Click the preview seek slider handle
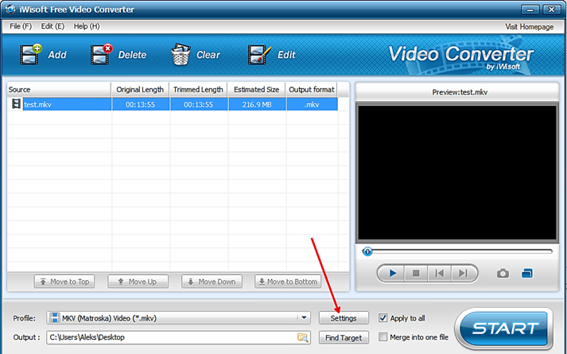Screen dimensions: 567x354 367,251
